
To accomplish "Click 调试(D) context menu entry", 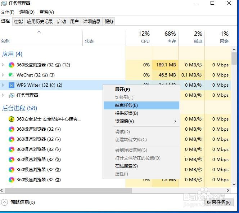I will point(141,132).
